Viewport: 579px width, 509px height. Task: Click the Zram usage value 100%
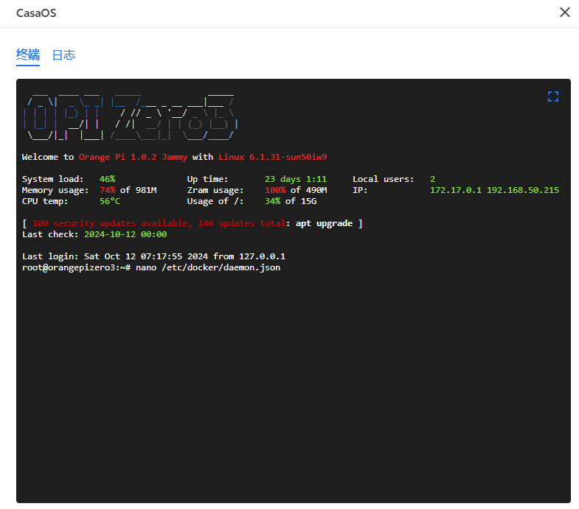coord(275,190)
